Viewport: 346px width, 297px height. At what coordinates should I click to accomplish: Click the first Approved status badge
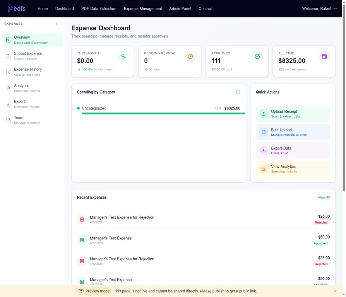(320, 243)
